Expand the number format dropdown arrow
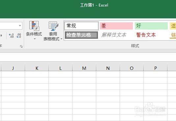The height and width of the screenshot is (121, 176). [x=20, y=26]
